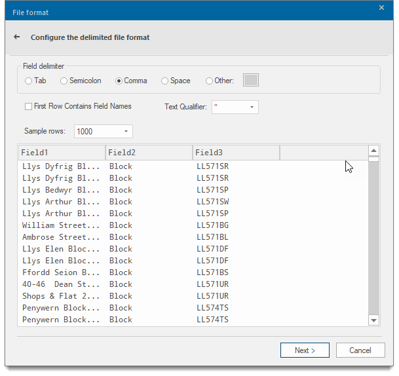Click the LL571BG postcode cell

pyautogui.click(x=213, y=225)
